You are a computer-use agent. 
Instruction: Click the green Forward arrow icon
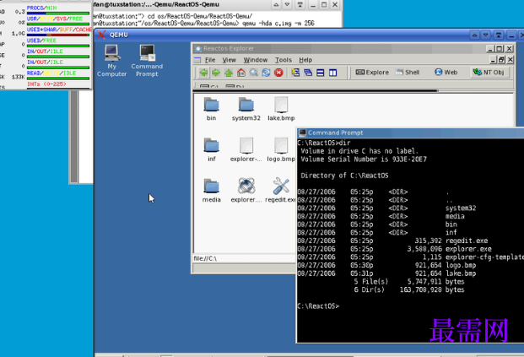coord(216,73)
